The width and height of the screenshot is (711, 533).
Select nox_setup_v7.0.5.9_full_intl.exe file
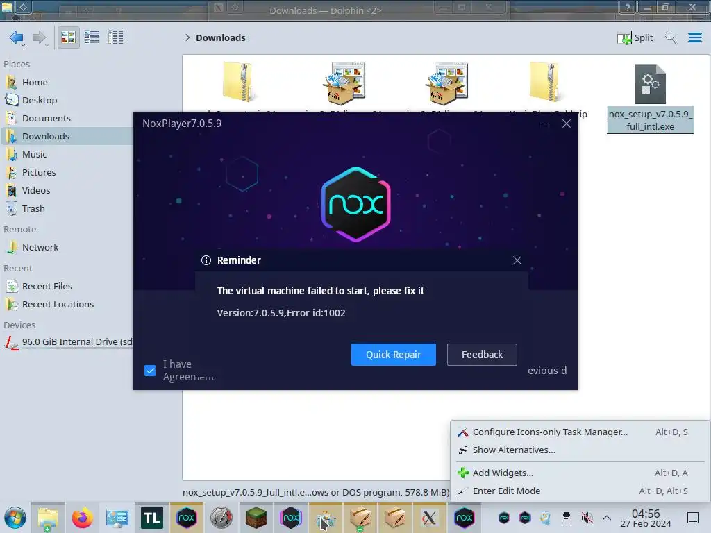650,99
